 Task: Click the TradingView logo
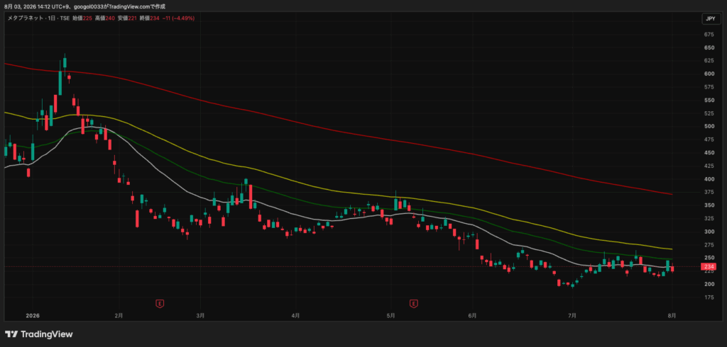click(39, 334)
